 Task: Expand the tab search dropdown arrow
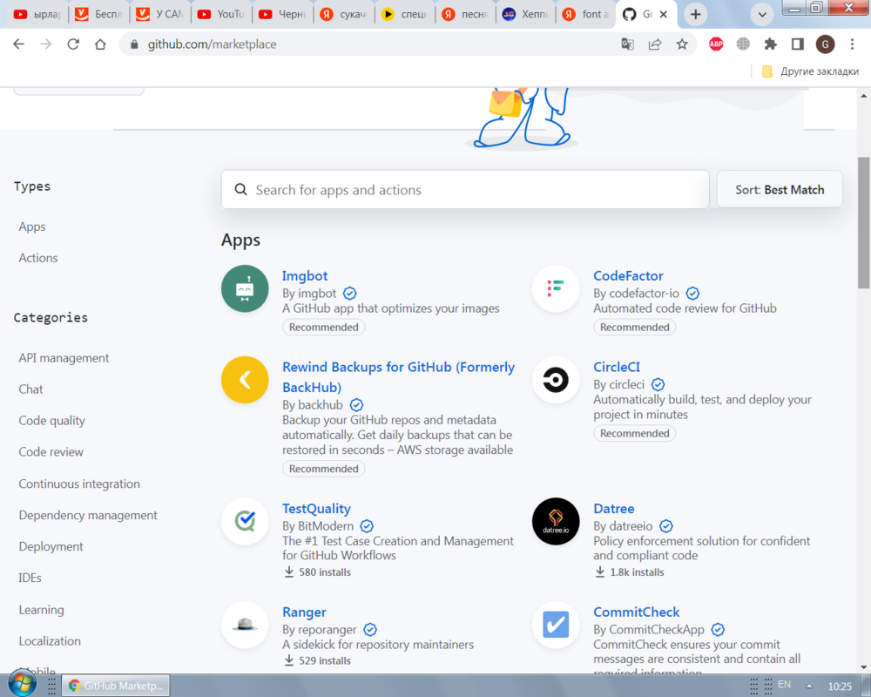click(762, 15)
